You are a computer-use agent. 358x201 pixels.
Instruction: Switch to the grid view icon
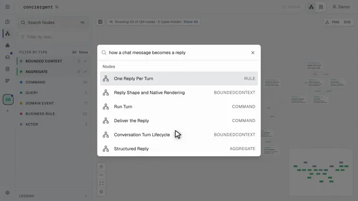pos(321,7)
